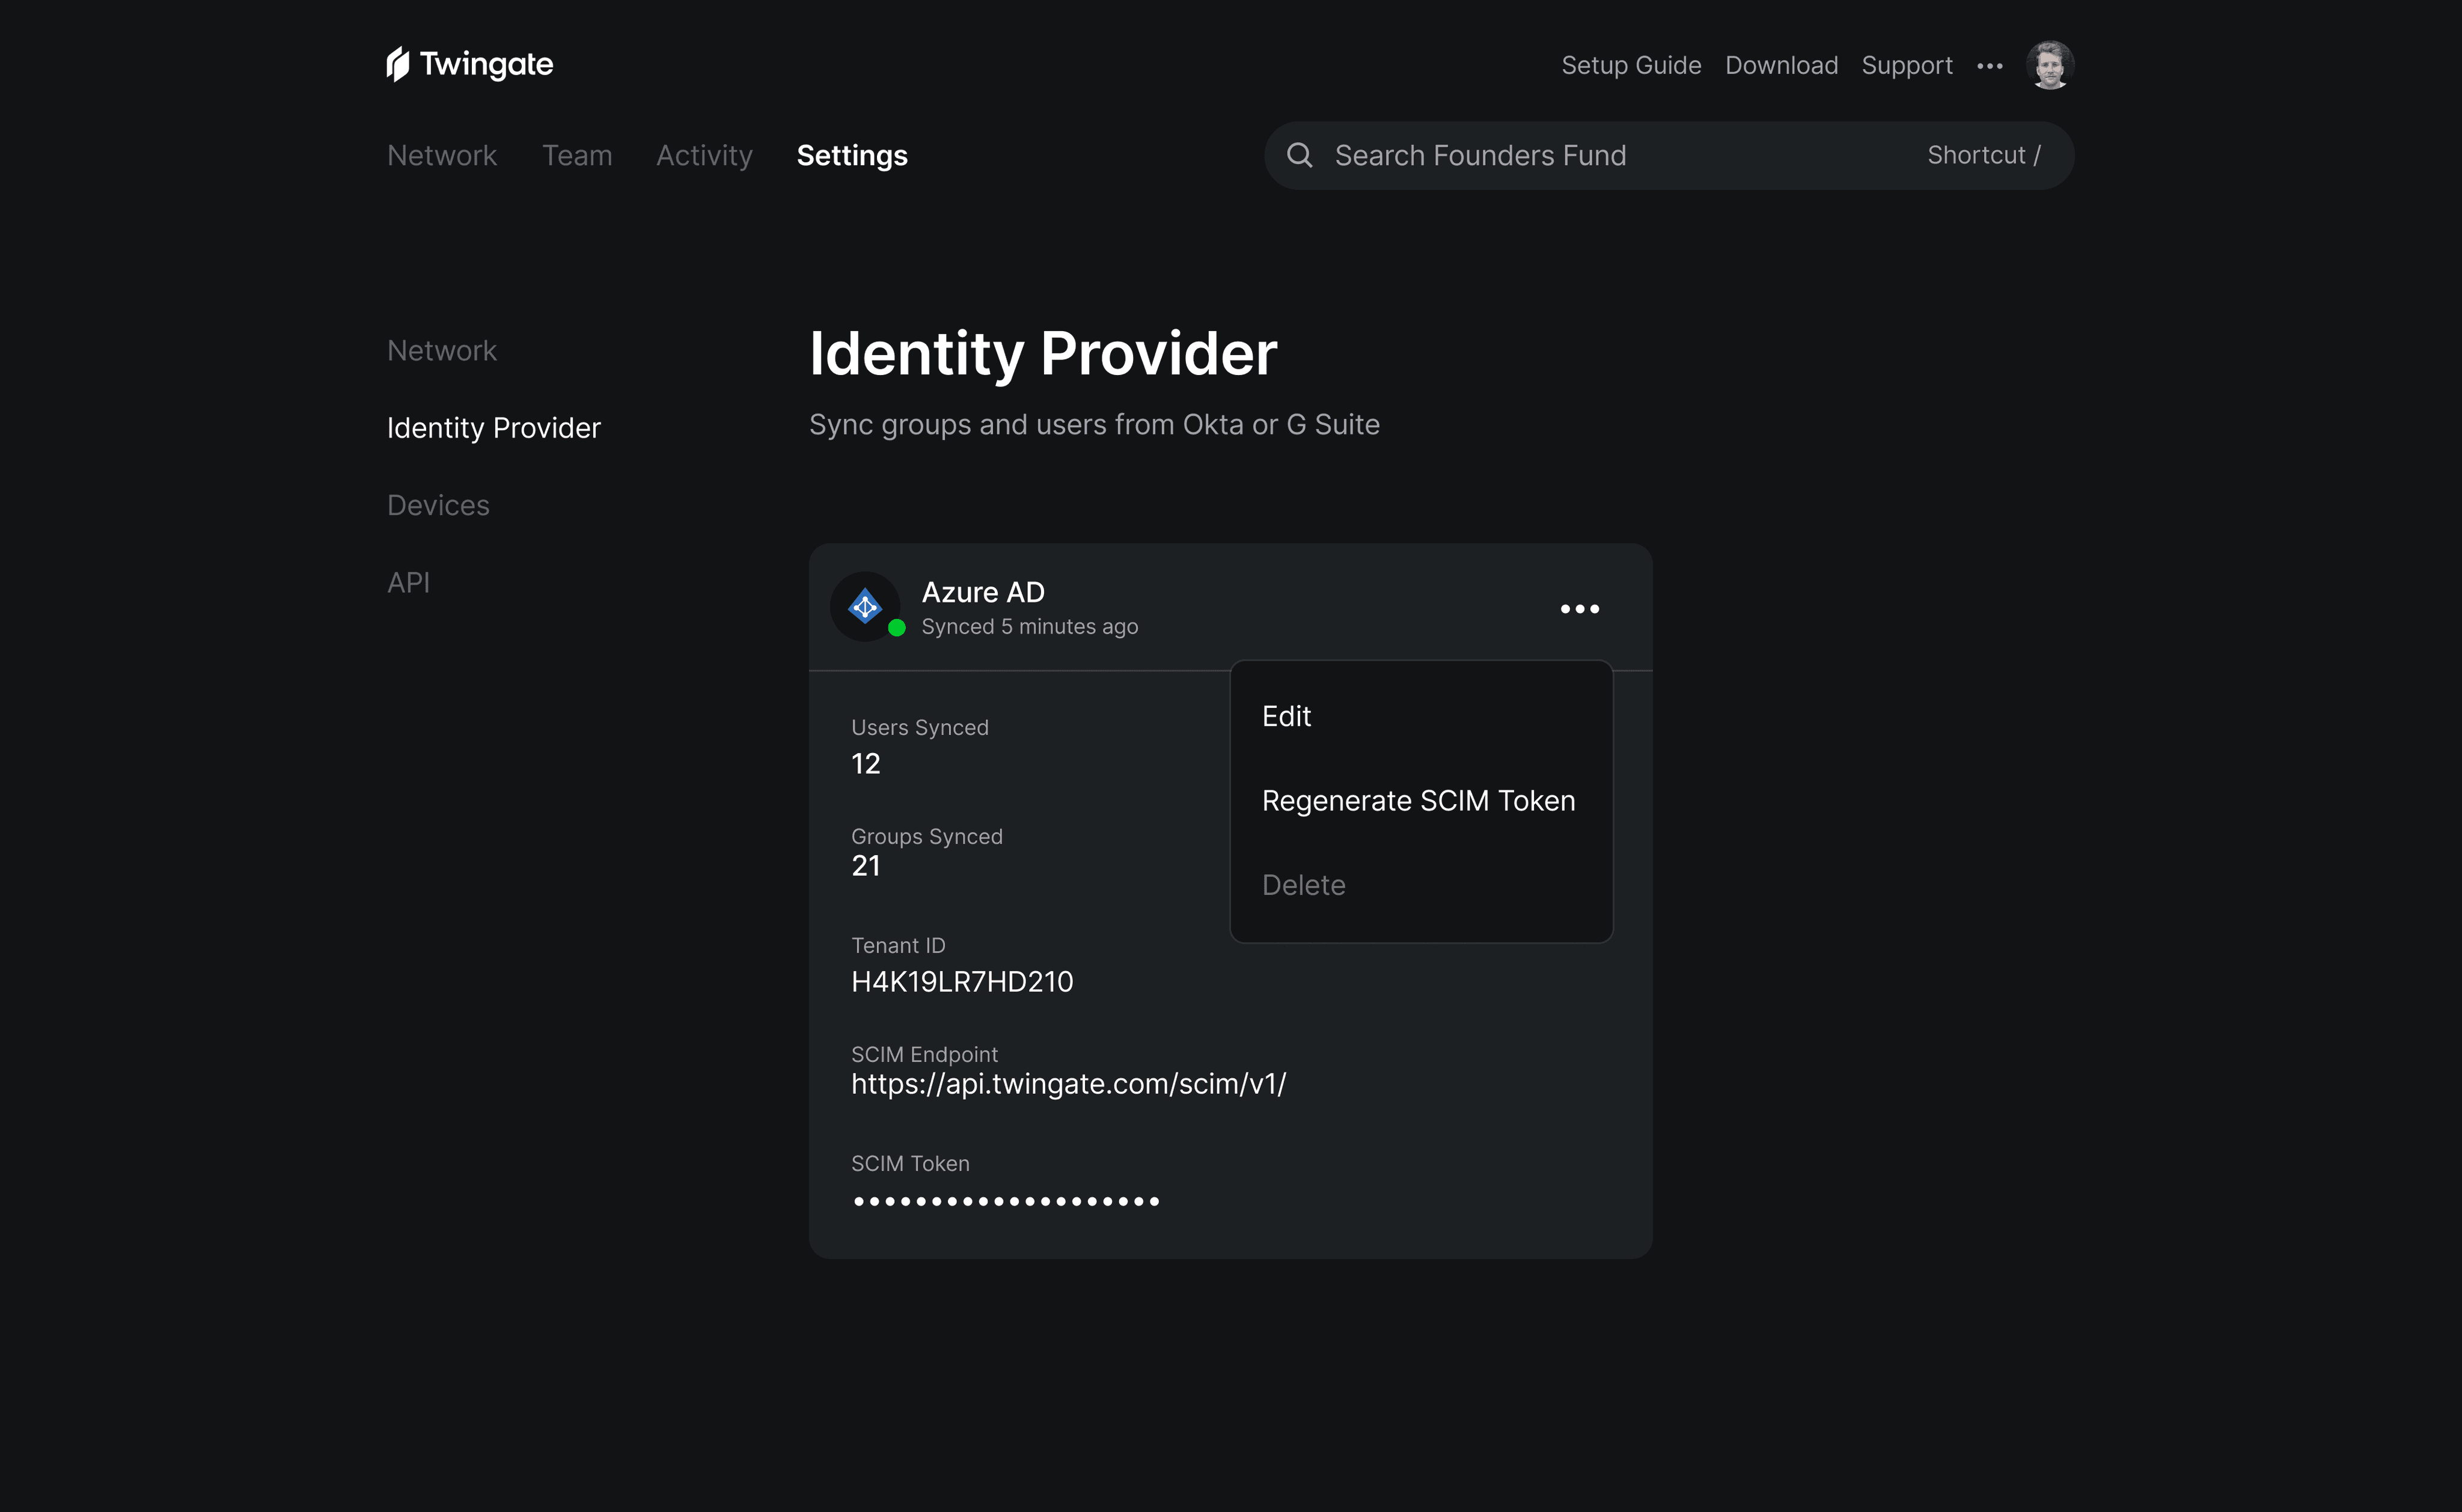Click the Azure AD provider icon

point(865,607)
